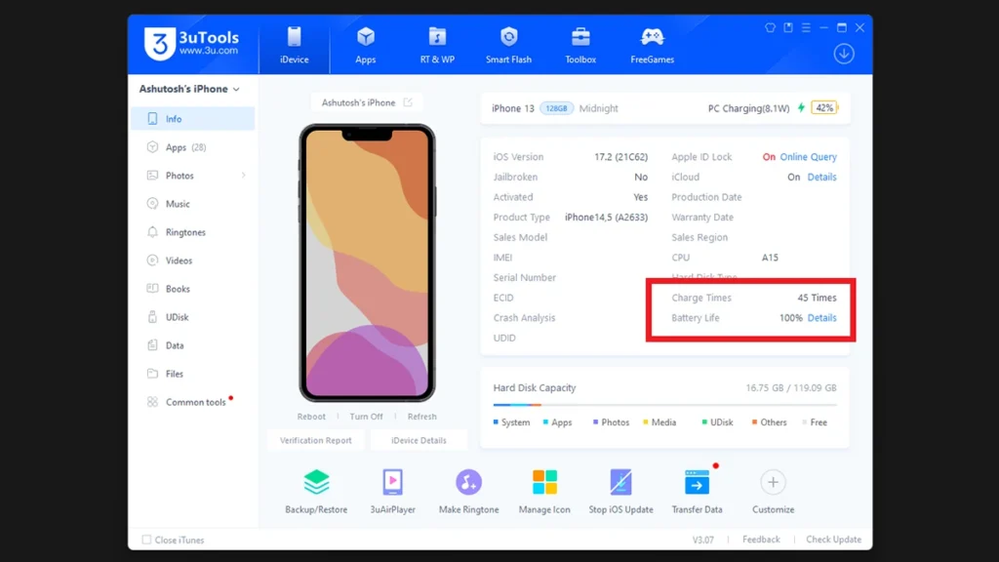Image resolution: width=999 pixels, height=562 pixels.
Task: Open the iCloud Details link
Action: pos(821,178)
